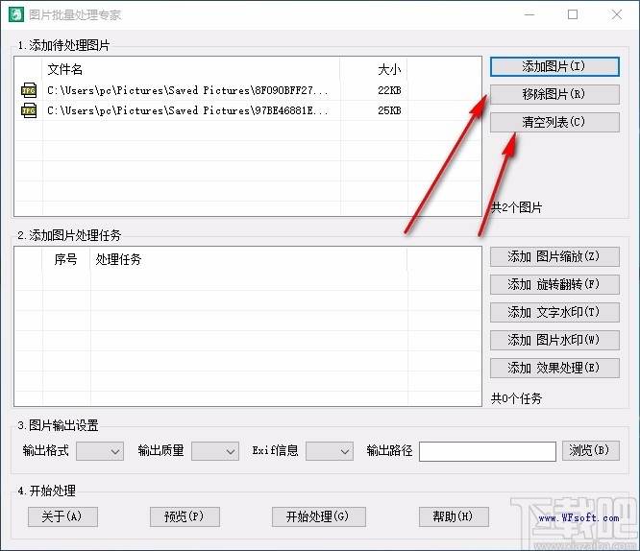
Task: Click the Remove Image 移除图片(R) button
Action: pyautogui.click(x=554, y=94)
